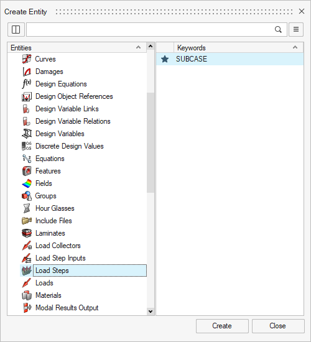The width and height of the screenshot is (311, 342).
Task: Click the Close button
Action: pos(278,326)
